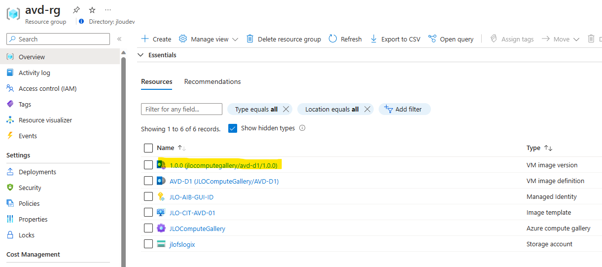Click the Activity log icon
The width and height of the screenshot is (602, 267).
[10, 73]
